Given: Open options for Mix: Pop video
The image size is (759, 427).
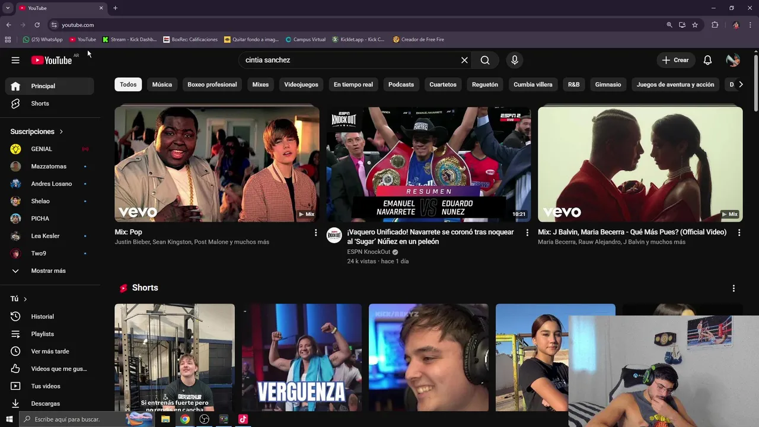Looking at the screenshot, I should click(315, 232).
